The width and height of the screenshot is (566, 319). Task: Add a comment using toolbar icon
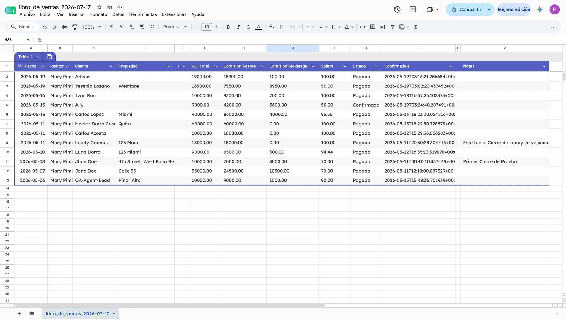click(x=373, y=27)
